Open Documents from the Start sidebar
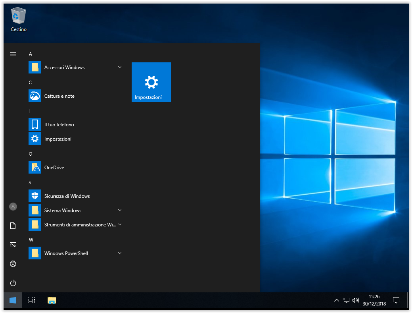Screen dimensions: 412x313 coord(13,226)
